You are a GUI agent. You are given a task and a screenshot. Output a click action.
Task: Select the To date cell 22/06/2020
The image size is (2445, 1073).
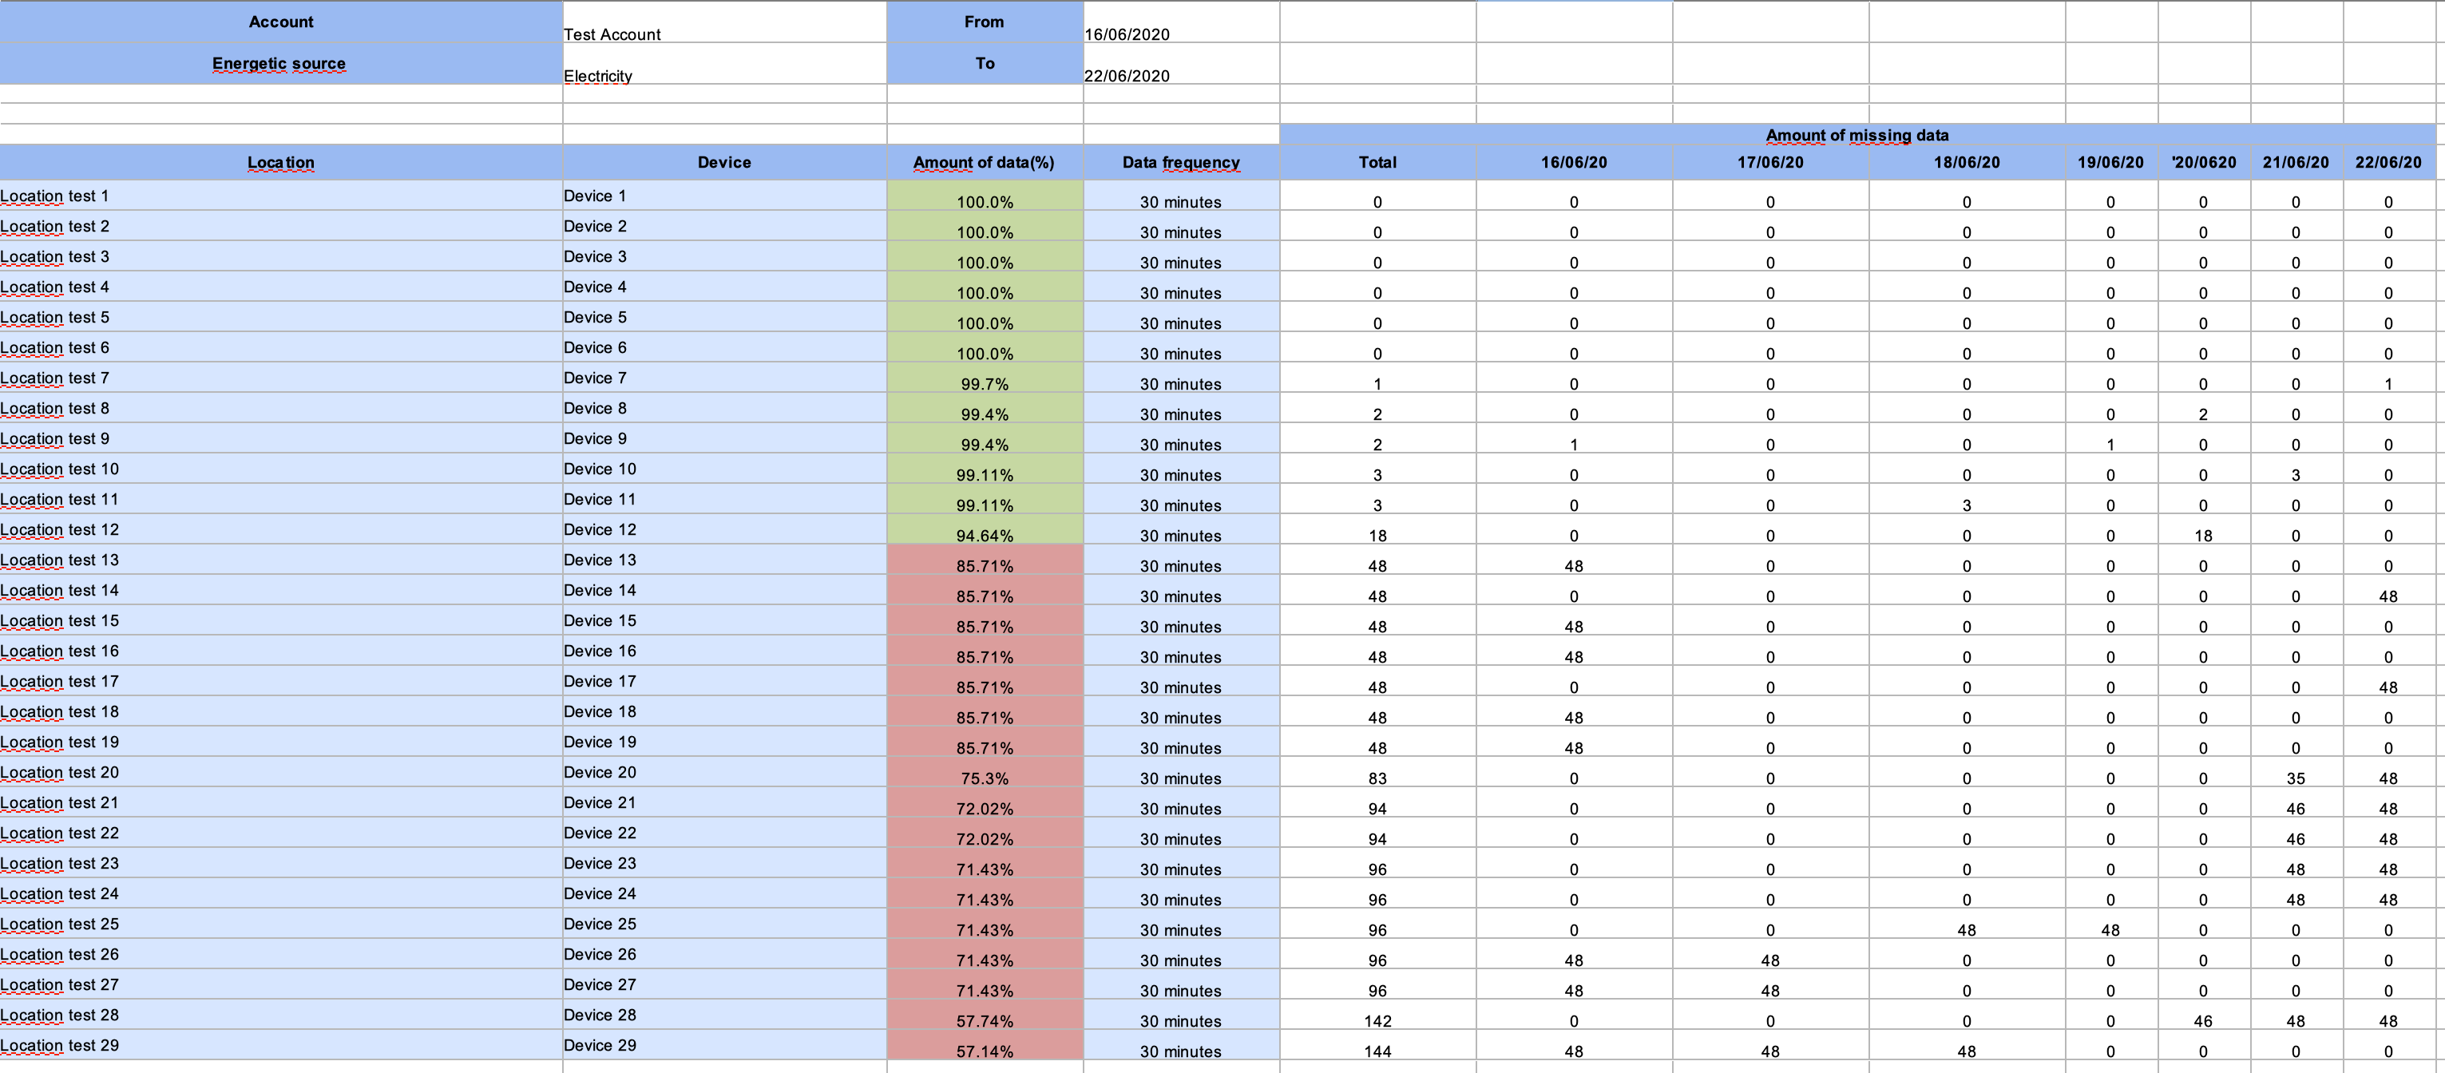[x=1181, y=64]
